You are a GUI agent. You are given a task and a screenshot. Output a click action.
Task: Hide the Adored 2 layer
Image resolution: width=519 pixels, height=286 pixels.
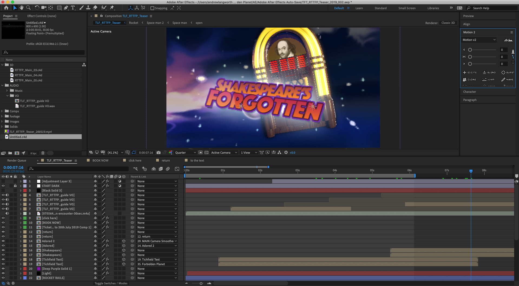[x=3, y=241]
